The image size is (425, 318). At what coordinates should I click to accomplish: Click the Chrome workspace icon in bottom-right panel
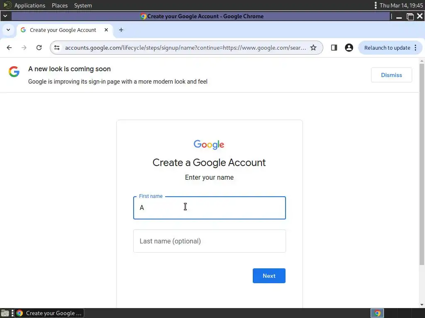pyautogui.click(x=377, y=313)
